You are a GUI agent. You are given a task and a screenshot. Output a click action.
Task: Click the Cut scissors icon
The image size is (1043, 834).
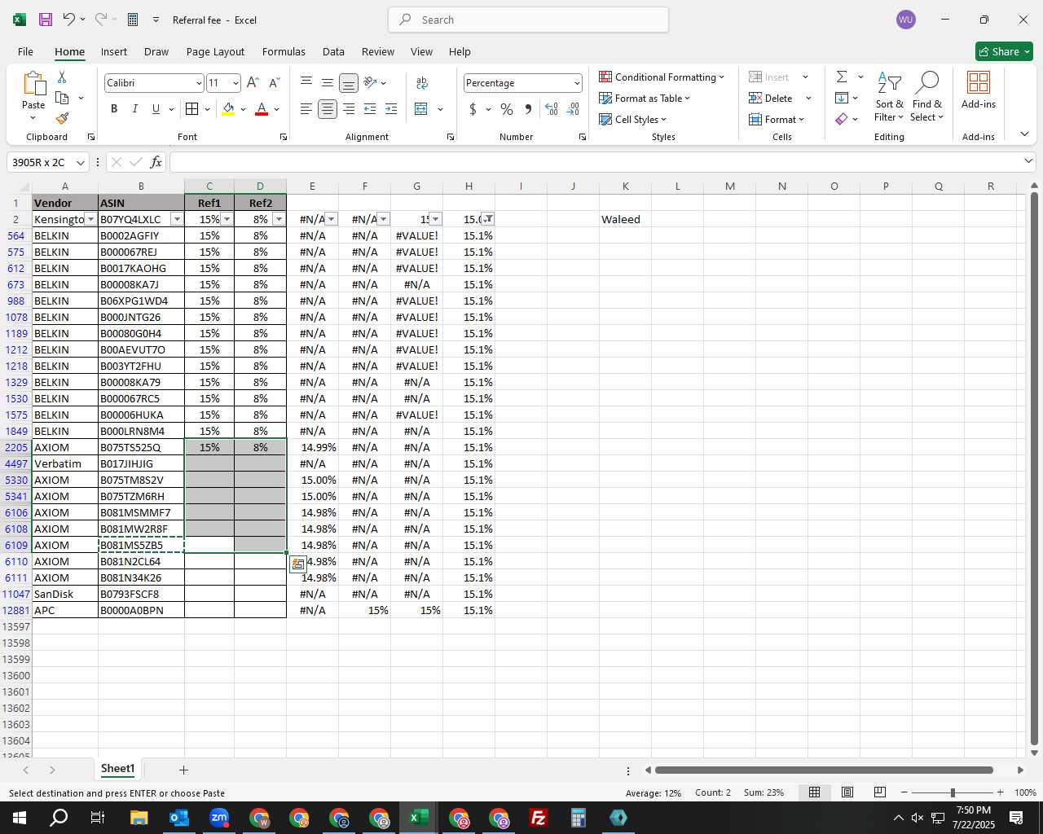[62, 77]
